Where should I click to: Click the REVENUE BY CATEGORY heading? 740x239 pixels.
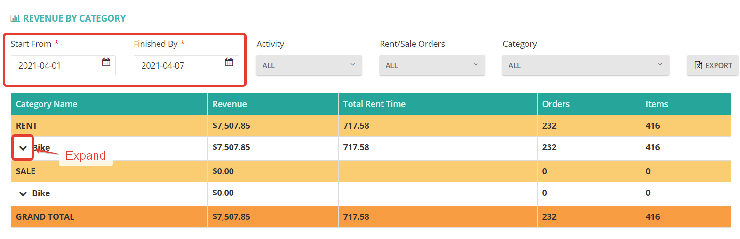click(74, 18)
